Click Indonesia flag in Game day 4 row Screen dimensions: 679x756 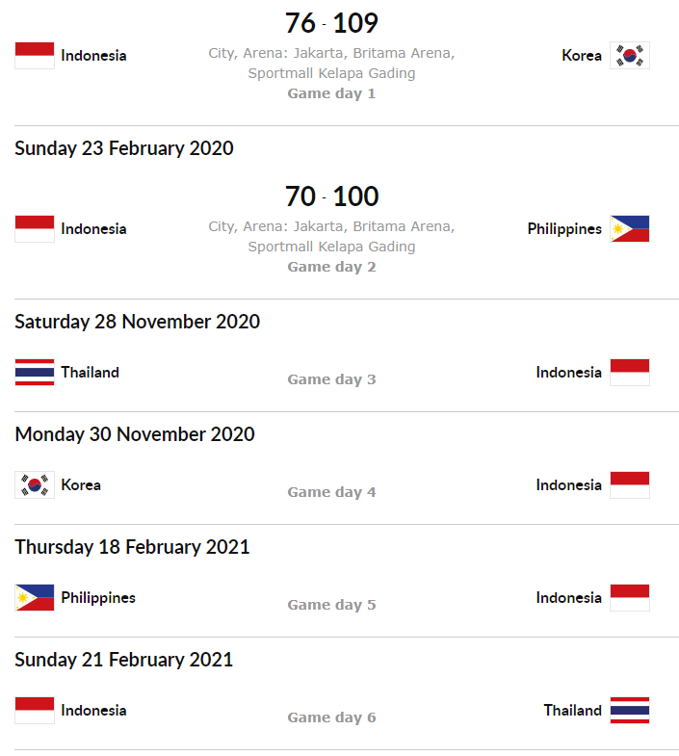(629, 484)
